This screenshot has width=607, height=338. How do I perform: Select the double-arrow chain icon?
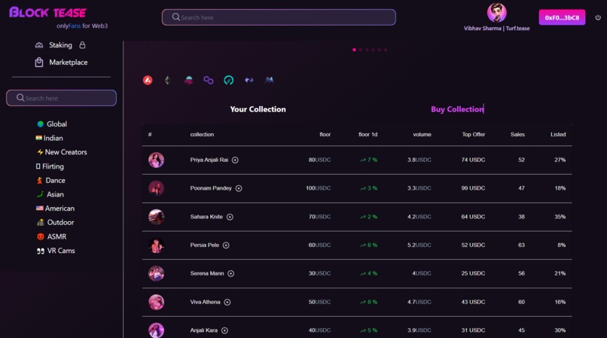(x=249, y=80)
